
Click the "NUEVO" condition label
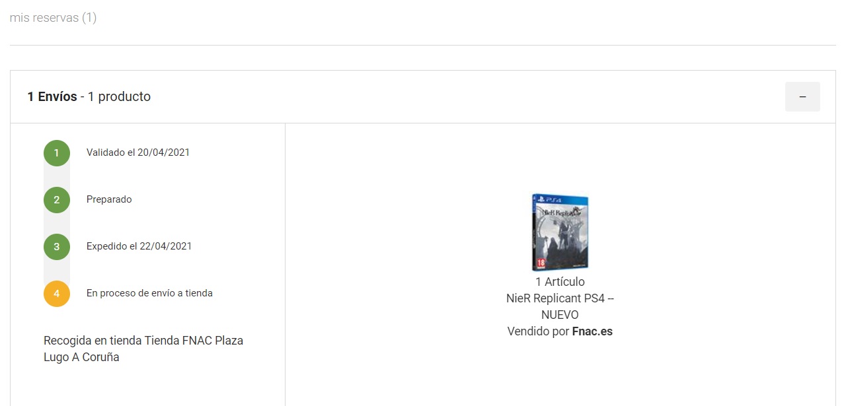560,315
